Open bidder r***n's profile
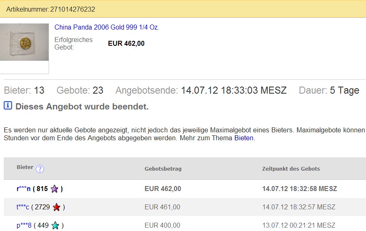 (x=24, y=189)
